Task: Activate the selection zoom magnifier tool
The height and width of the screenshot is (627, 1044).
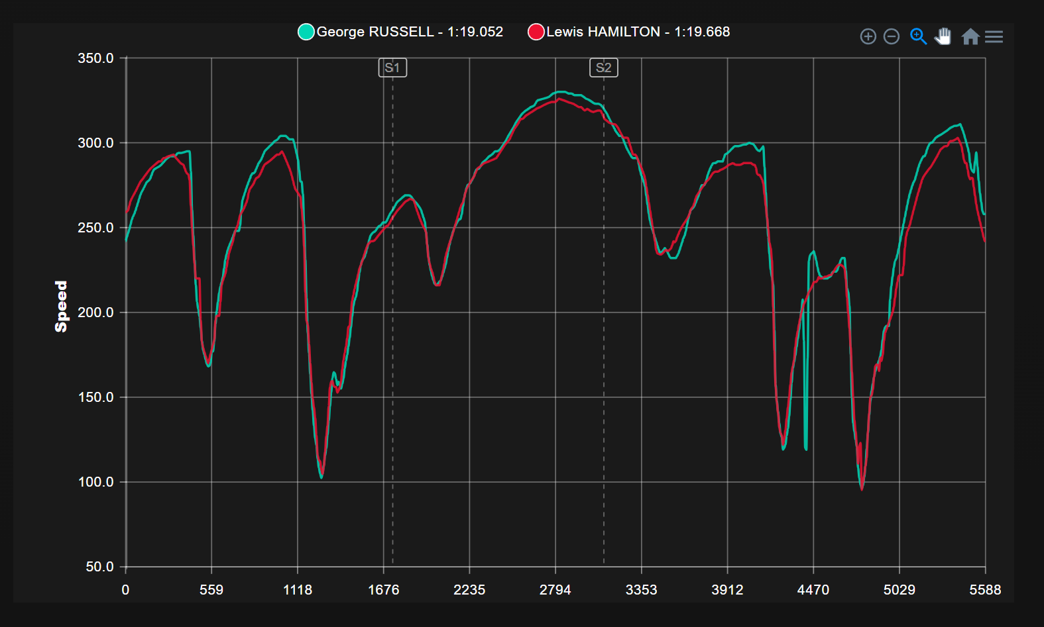Action: coord(918,36)
